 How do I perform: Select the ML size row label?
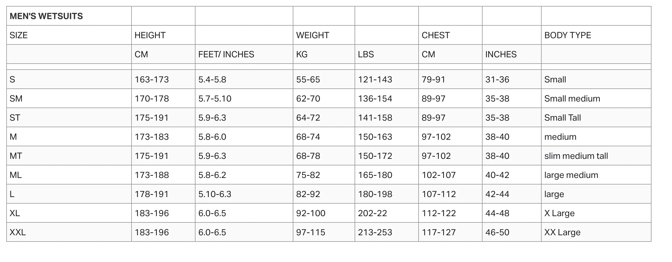[69, 175]
